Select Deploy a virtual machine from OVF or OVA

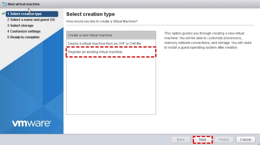(111, 44)
